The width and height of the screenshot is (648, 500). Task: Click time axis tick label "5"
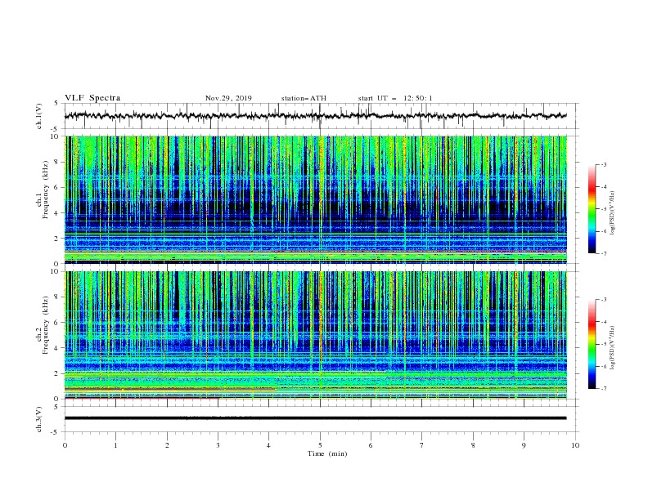(x=320, y=445)
